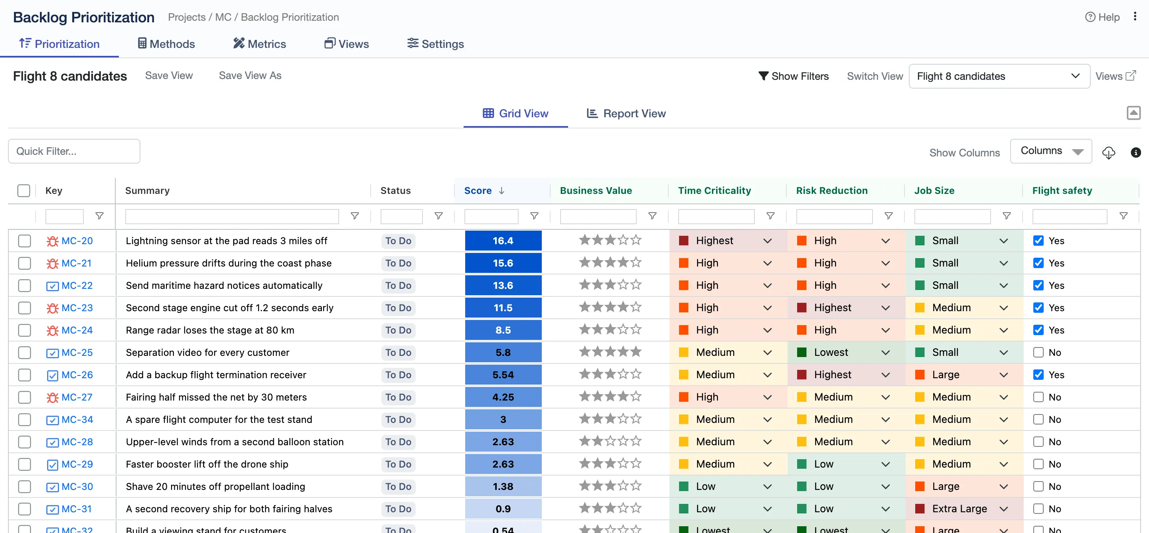Uncheck Flight safety for MC-26

tap(1038, 375)
